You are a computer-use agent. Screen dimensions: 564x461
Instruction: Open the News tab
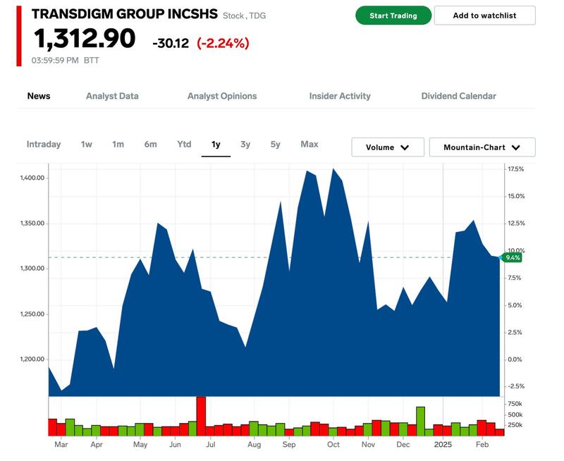pyautogui.click(x=39, y=96)
